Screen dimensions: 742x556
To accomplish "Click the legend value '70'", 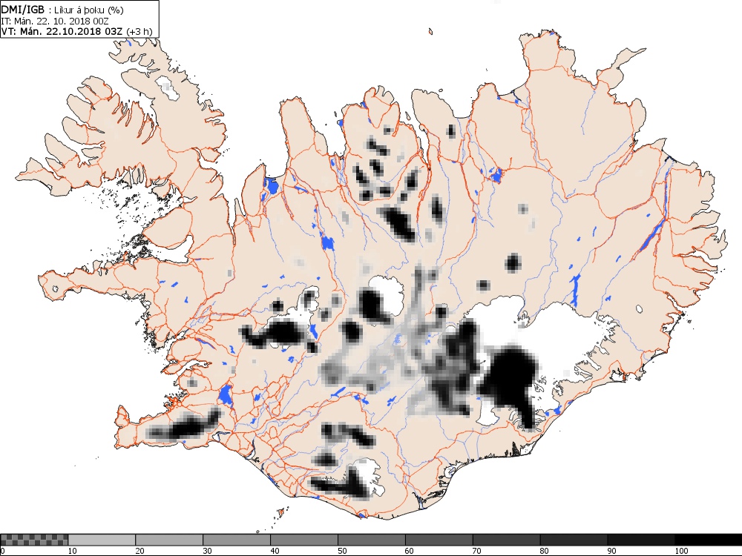I will (477, 551).
